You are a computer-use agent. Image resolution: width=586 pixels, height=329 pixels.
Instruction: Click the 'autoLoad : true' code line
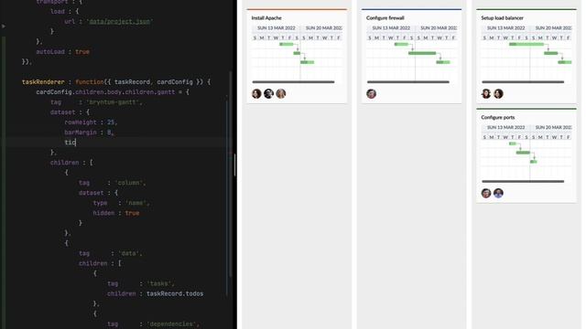(63, 51)
